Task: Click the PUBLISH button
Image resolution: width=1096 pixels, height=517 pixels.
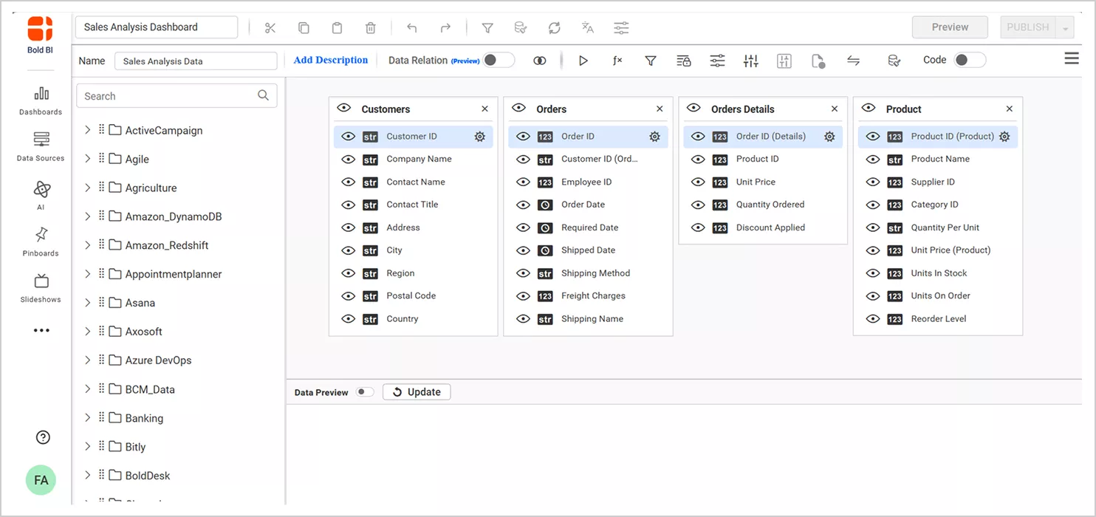Action: (1027, 27)
